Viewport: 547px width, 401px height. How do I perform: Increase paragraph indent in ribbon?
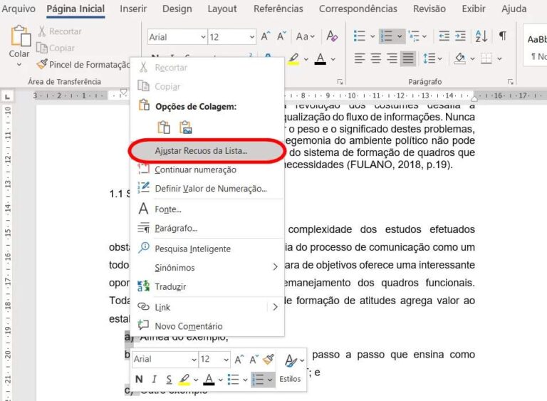[460, 36]
